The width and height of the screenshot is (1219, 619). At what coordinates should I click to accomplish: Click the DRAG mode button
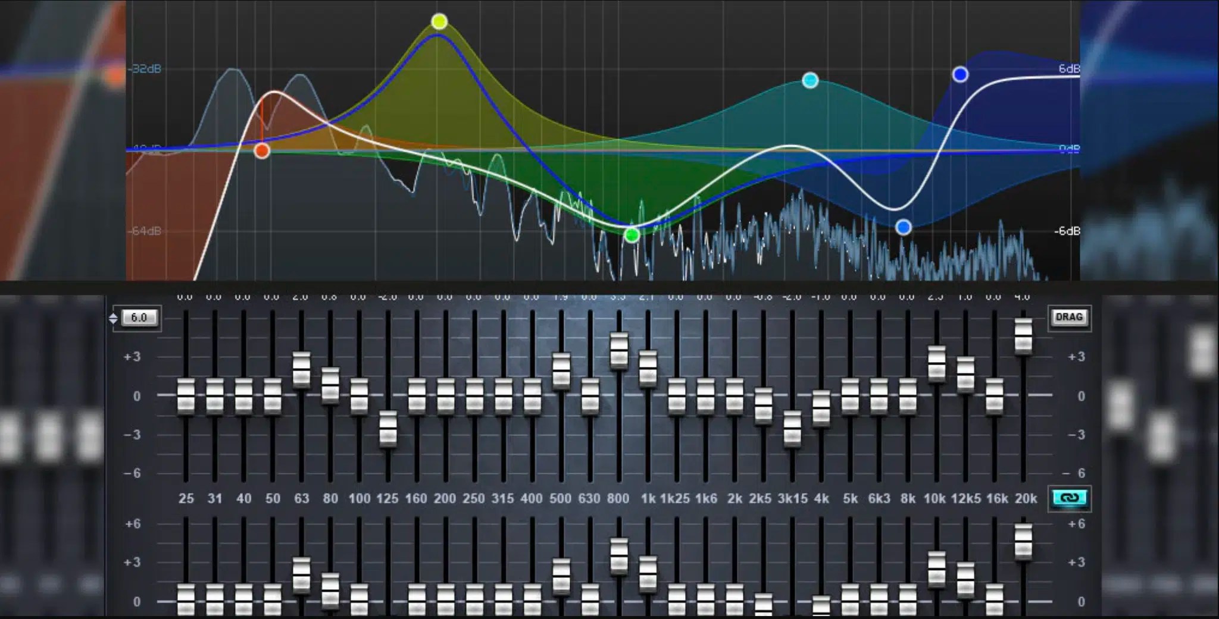(x=1069, y=318)
